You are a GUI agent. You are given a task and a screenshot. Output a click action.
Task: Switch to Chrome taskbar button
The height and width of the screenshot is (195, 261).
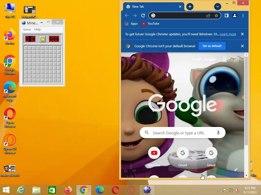(84, 190)
